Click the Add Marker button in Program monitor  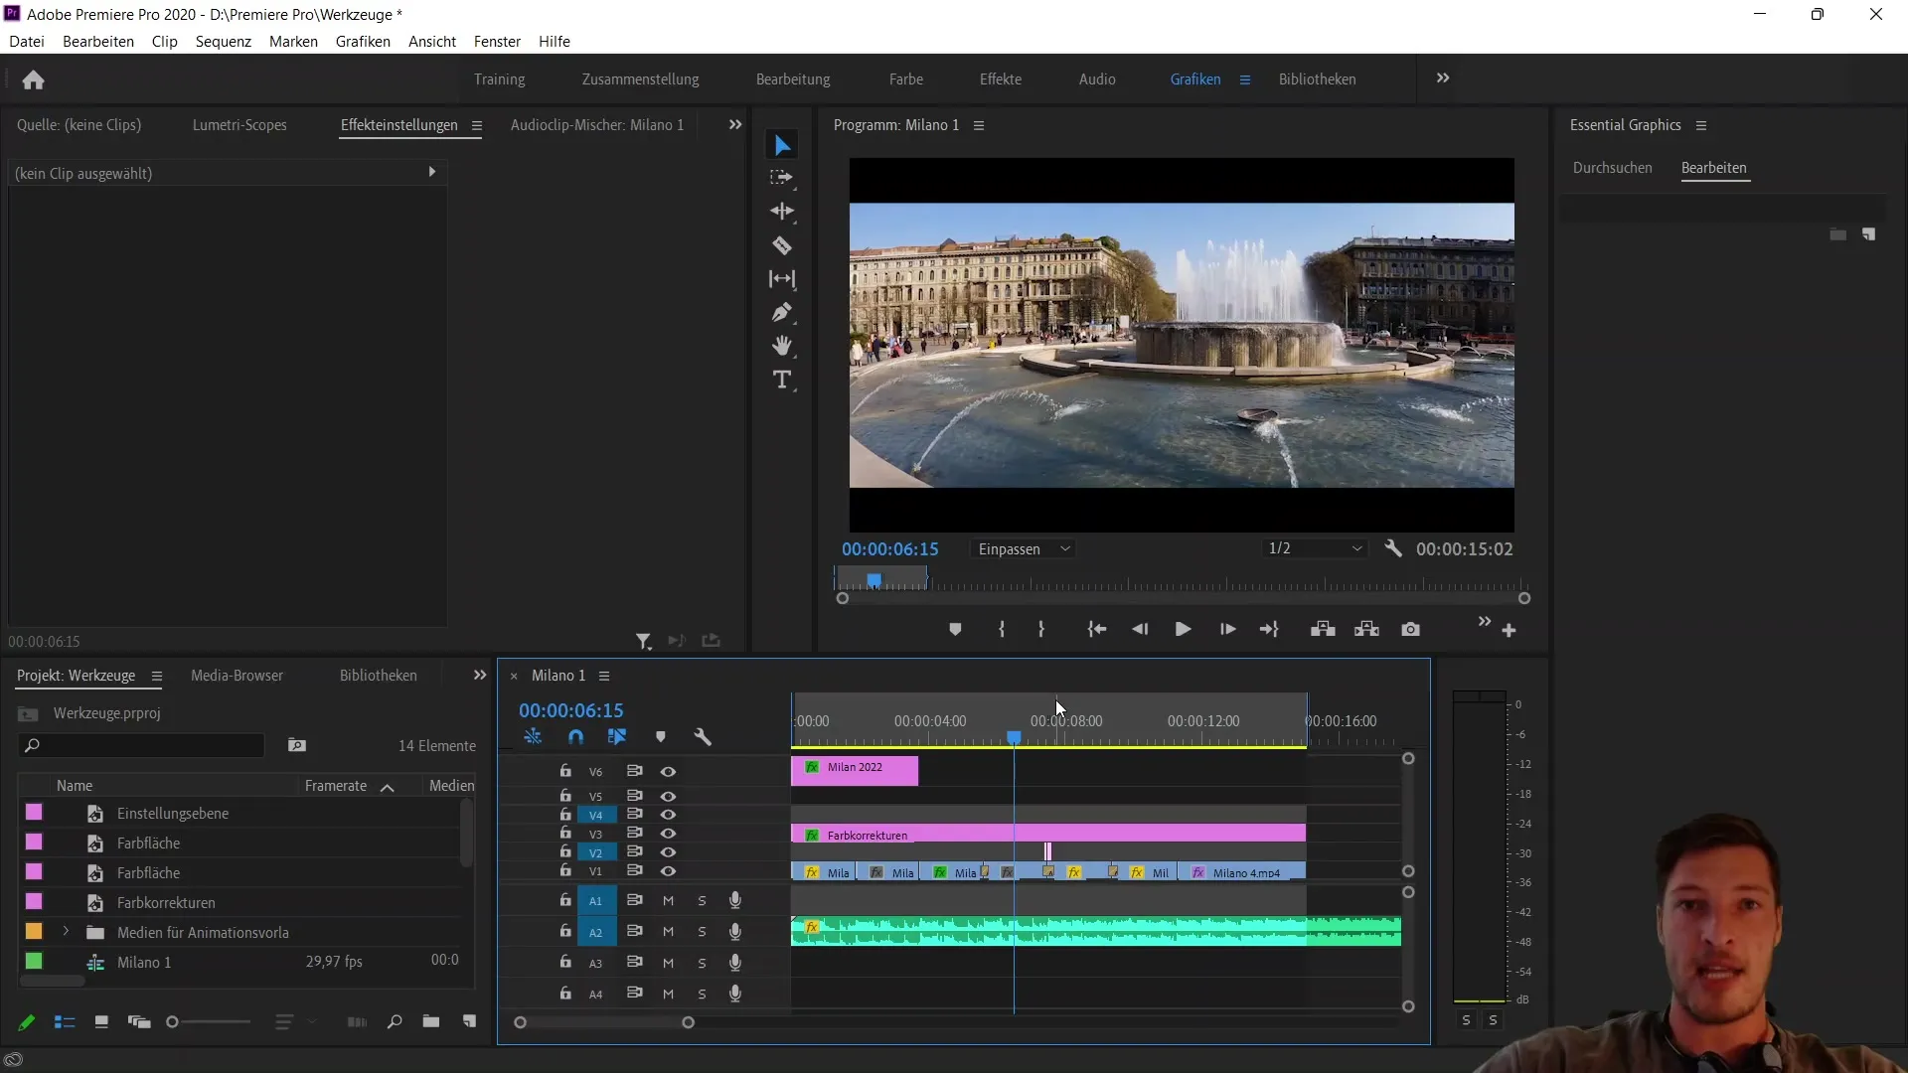click(x=955, y=630)
